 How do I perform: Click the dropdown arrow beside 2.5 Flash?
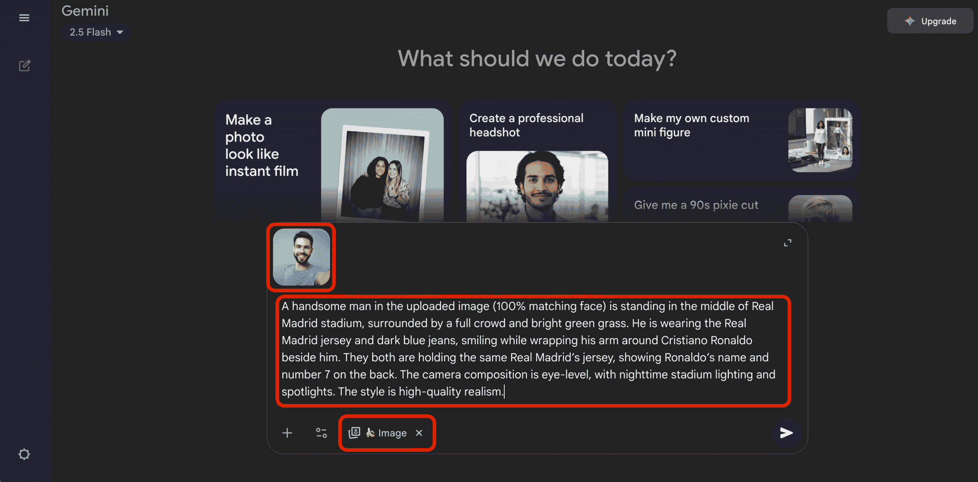point(120,32)
